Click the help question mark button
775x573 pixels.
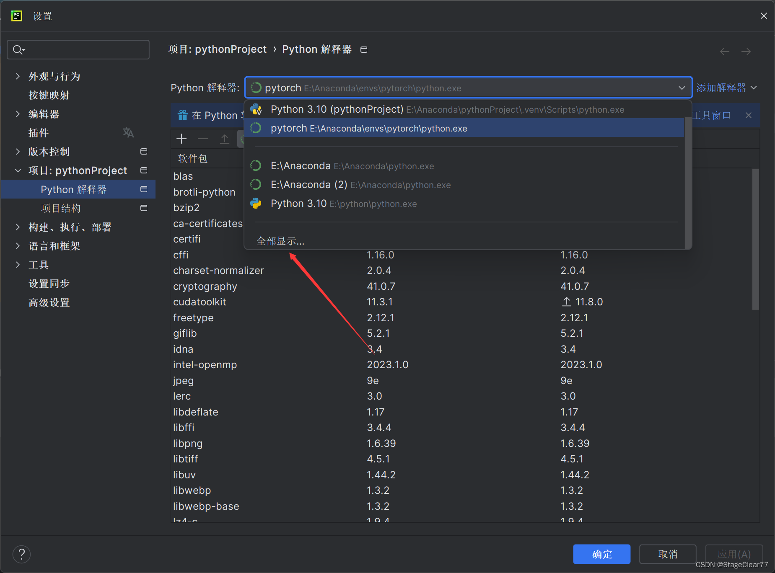click(x=22, y=554)
